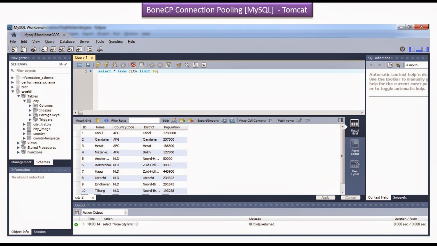Toggle Wrap Cell Content in the result grid
The width and height of the screenshot is (437, 246).
pos(271,120)
